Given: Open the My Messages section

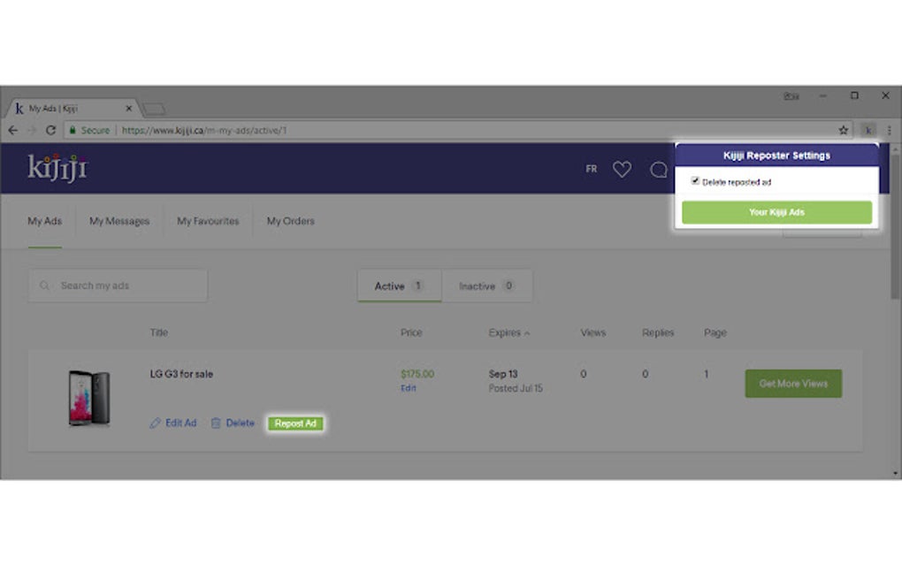Looking at the screenshot, I should (118, 221).
